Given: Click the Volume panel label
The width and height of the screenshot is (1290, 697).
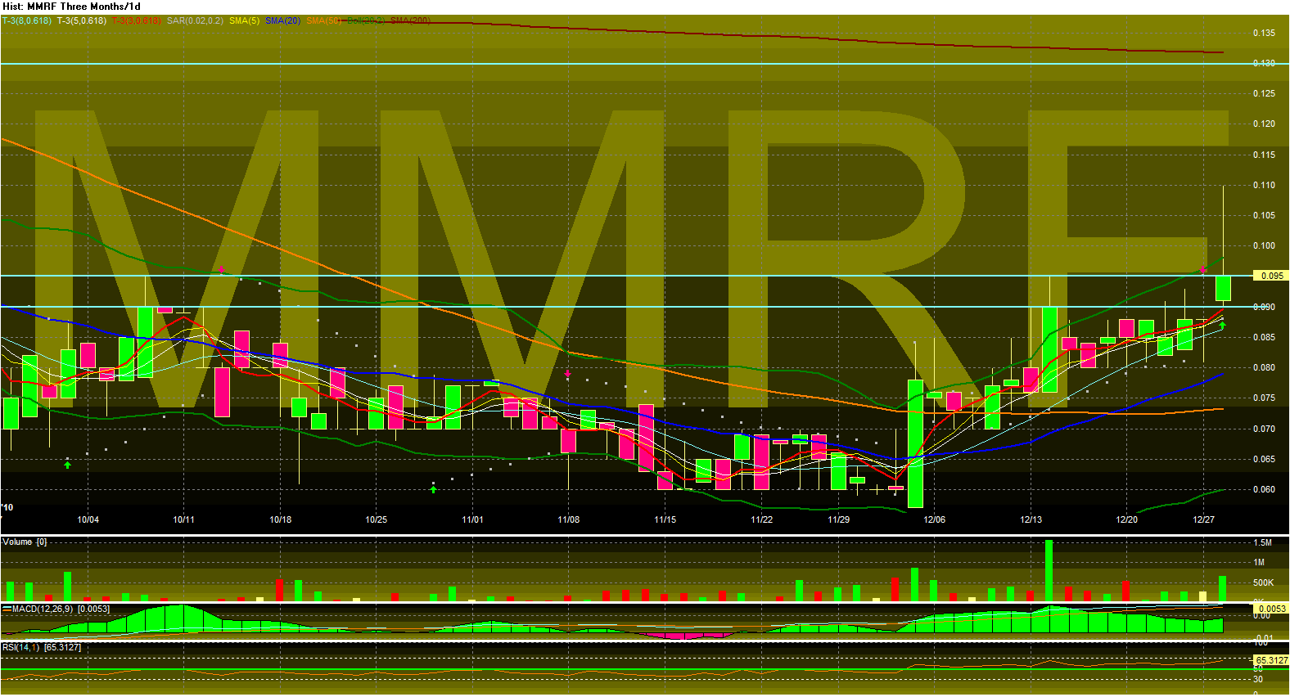Looking at the screenshot, I should pos(25,542).
